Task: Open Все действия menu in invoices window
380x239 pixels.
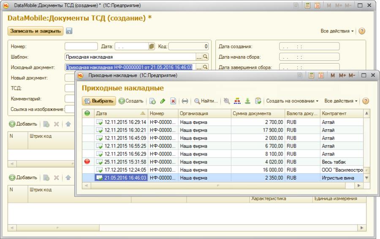Action: [341, 101]
